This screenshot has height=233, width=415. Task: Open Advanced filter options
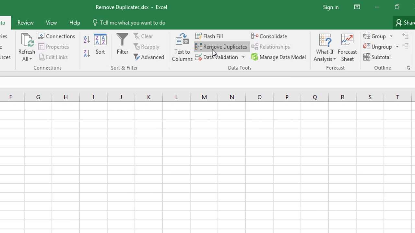[148, 57]
